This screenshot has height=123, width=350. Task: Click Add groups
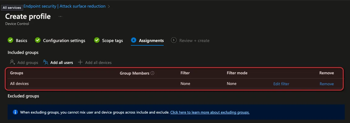tap(24, 62)
